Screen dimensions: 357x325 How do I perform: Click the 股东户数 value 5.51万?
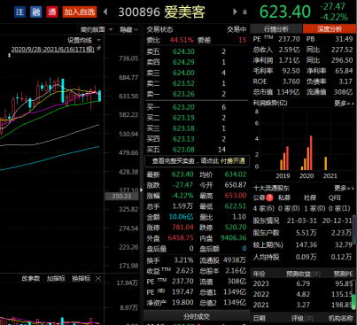pos(307,233)
